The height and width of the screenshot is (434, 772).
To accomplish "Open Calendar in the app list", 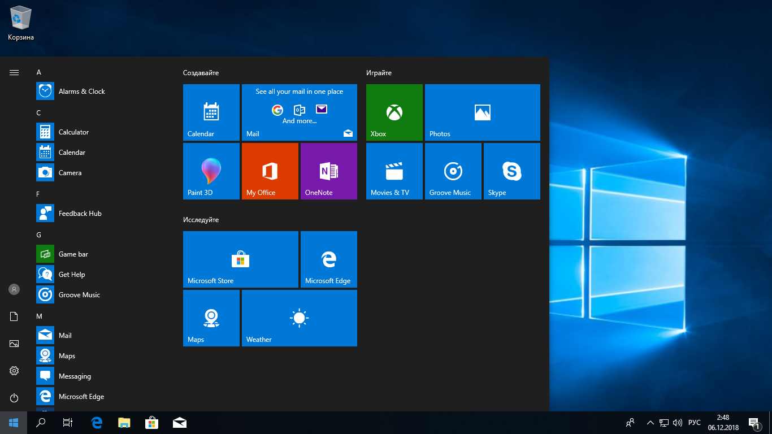I will [x=102, y=153].
